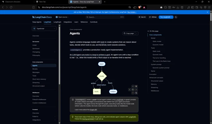212x124 pixels.
Task: Open the GitHub link
Action: pyautogui.click(x=153, y=17)
